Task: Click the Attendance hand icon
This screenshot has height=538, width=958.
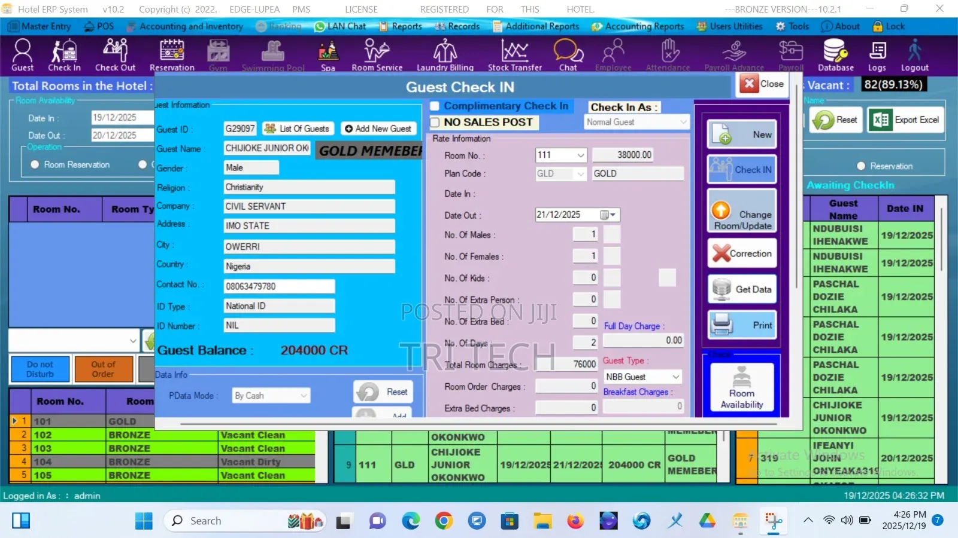Action: pyautogui.click(x=668, y=55)
